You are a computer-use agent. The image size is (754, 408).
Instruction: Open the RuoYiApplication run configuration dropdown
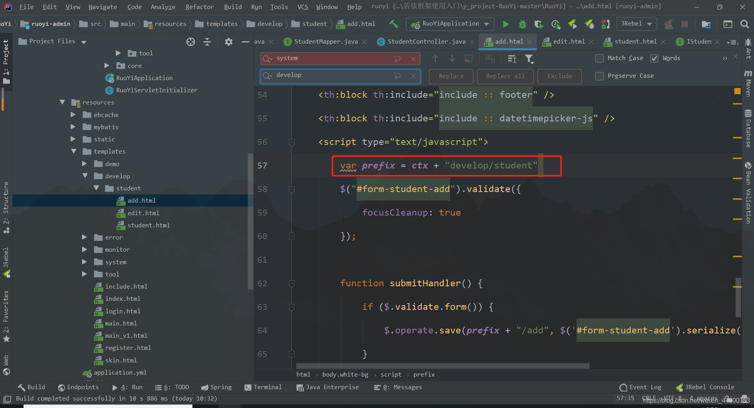coord(450,24)
